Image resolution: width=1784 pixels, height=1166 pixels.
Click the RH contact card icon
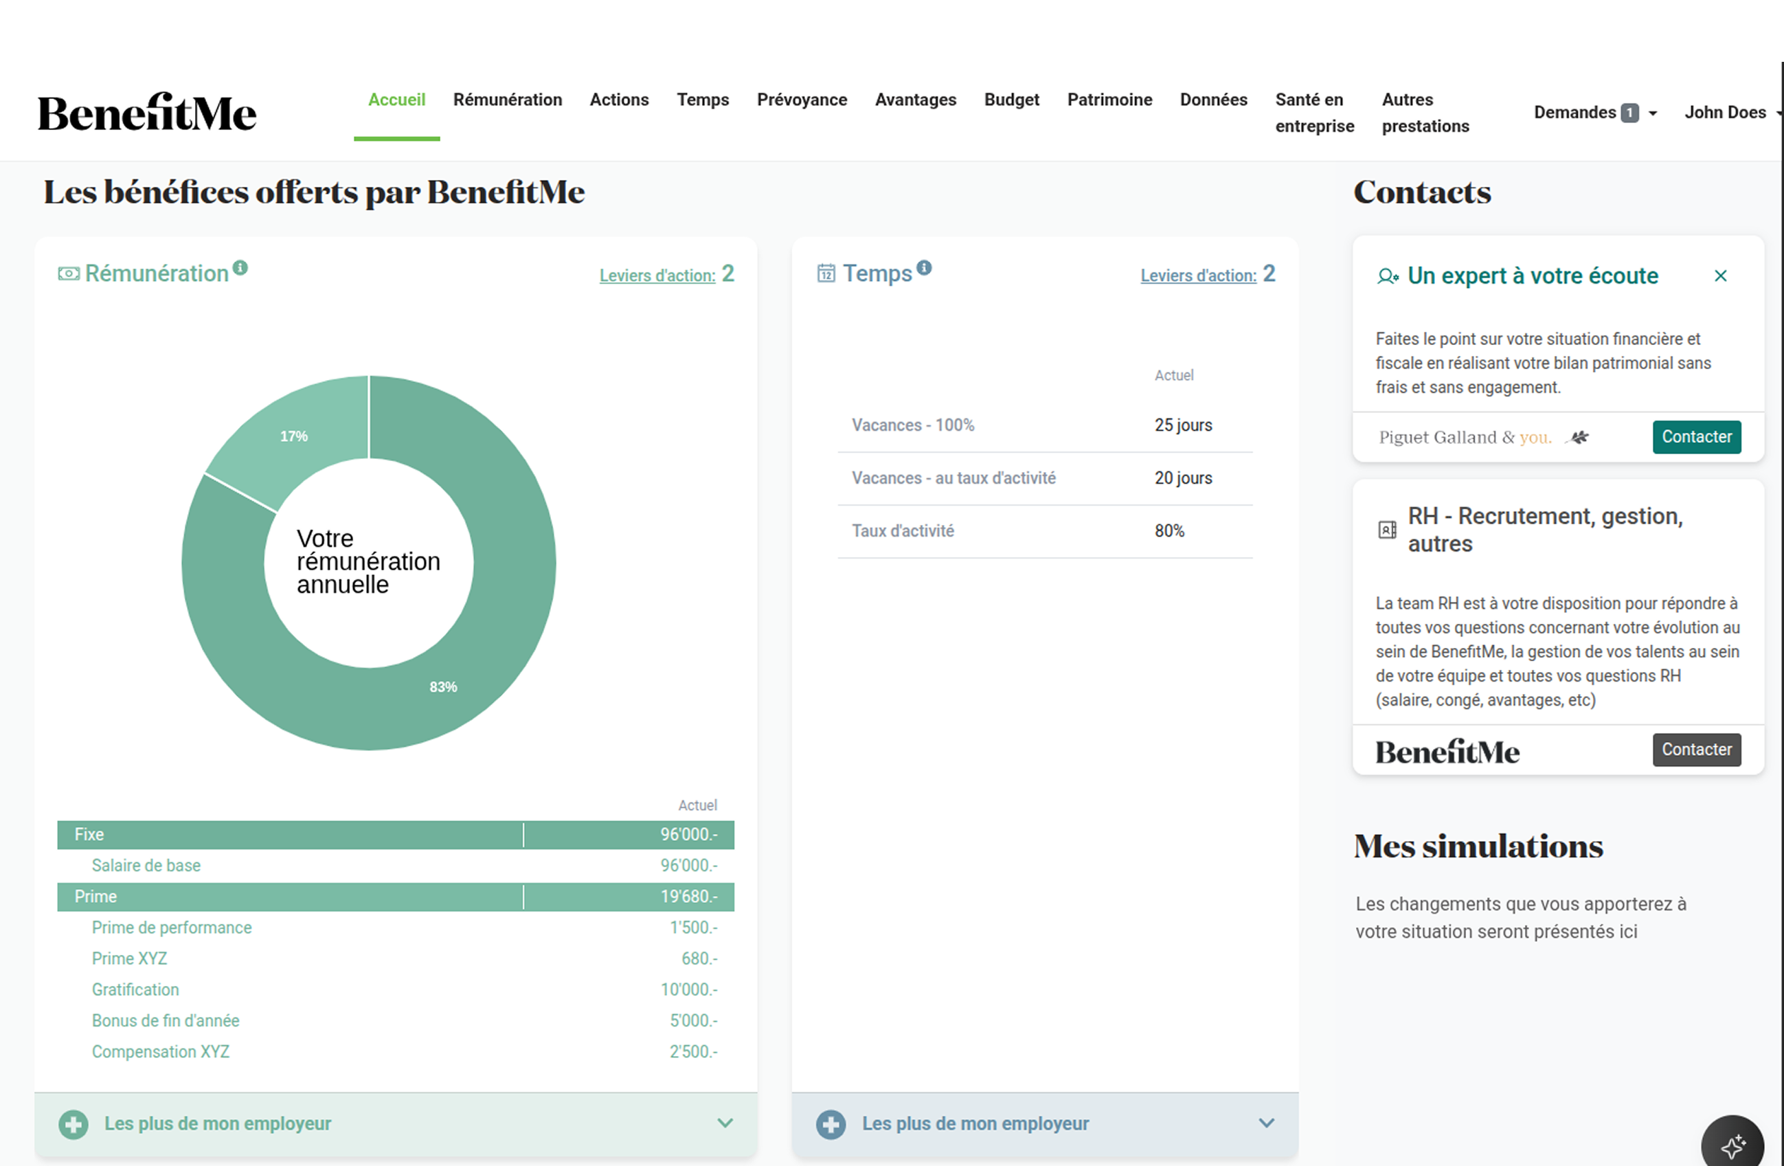1388,530
